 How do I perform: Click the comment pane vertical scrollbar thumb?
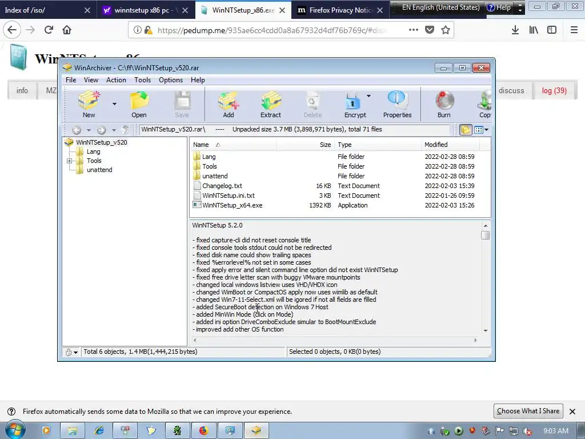[486, 235]
